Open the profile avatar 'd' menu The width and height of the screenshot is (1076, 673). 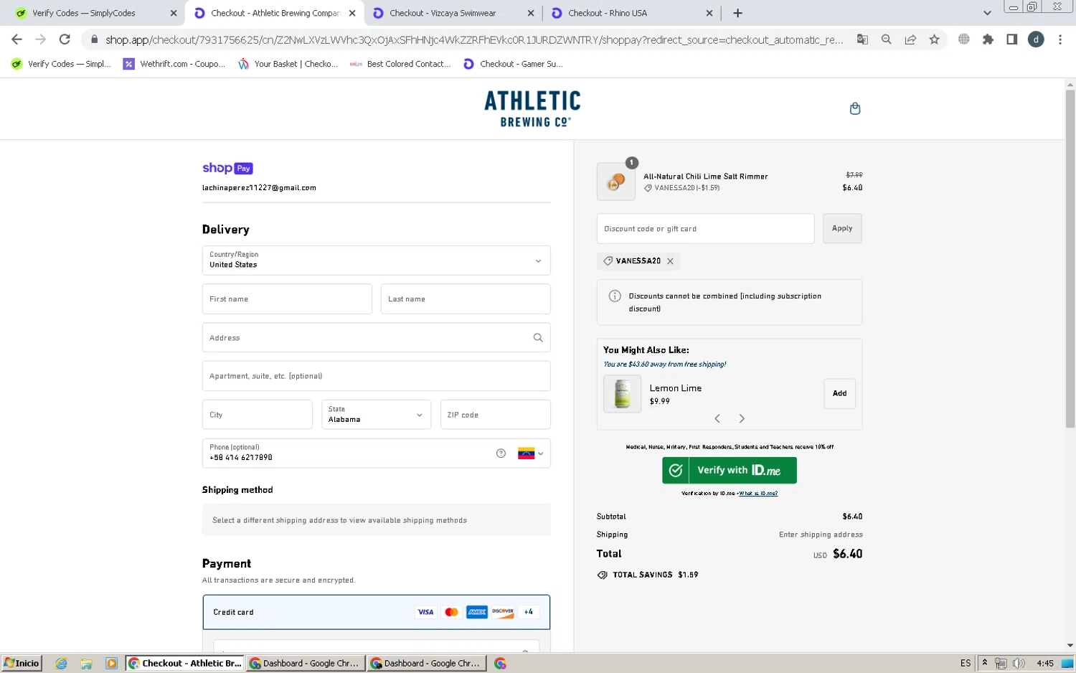1036,39
